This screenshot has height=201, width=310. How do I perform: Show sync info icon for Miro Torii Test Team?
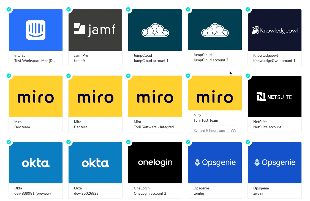[233, 131]
